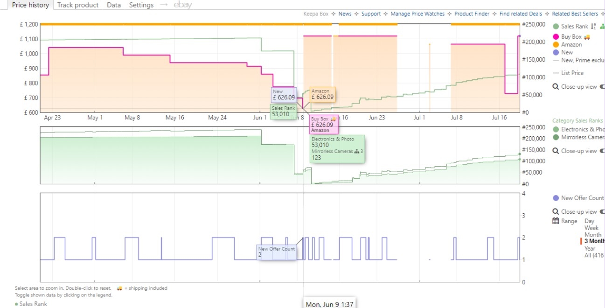Select the Year range option
Screen dimensions: 605x308
pyautogui.click(x=590, y=248)
